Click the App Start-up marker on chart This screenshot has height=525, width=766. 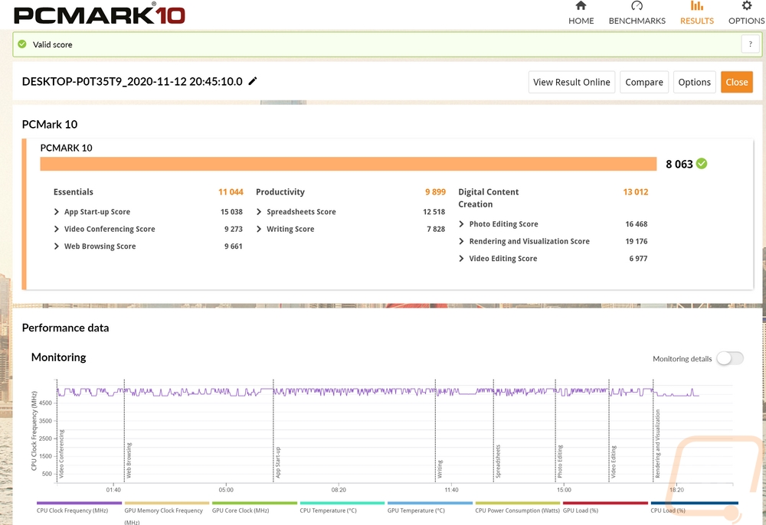pyautogui.click(x=277, y=462)
